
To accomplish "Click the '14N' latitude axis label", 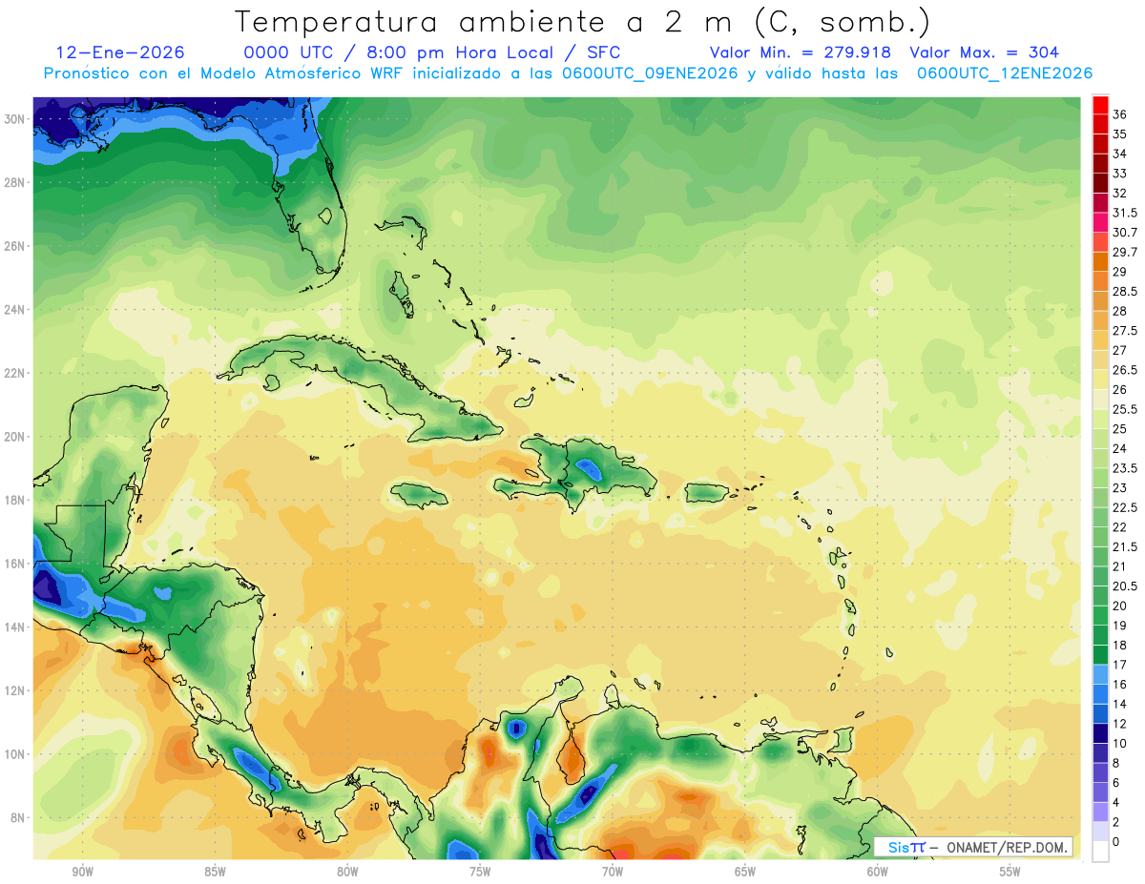I will 16,627.
